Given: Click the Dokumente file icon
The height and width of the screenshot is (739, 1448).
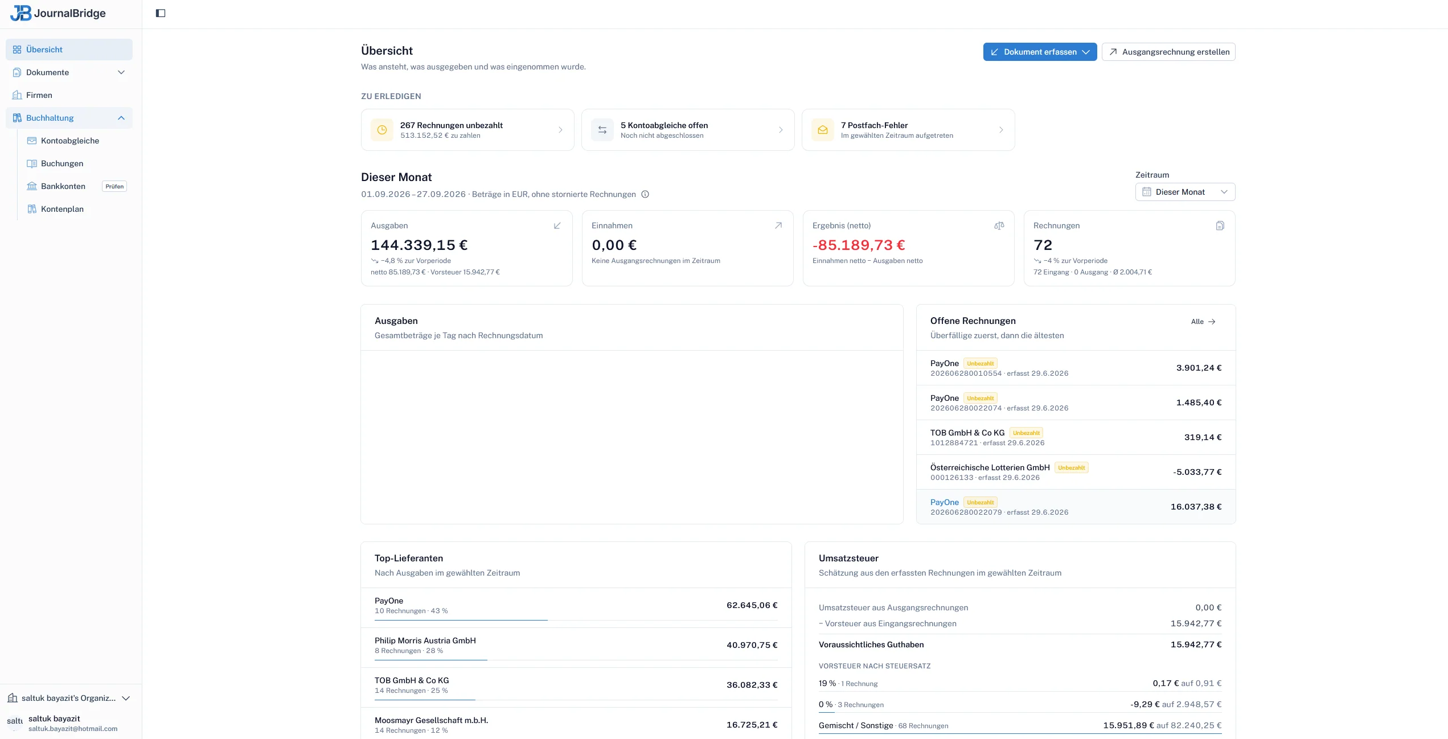Looking at the screenshot, I should click(17, 72).
